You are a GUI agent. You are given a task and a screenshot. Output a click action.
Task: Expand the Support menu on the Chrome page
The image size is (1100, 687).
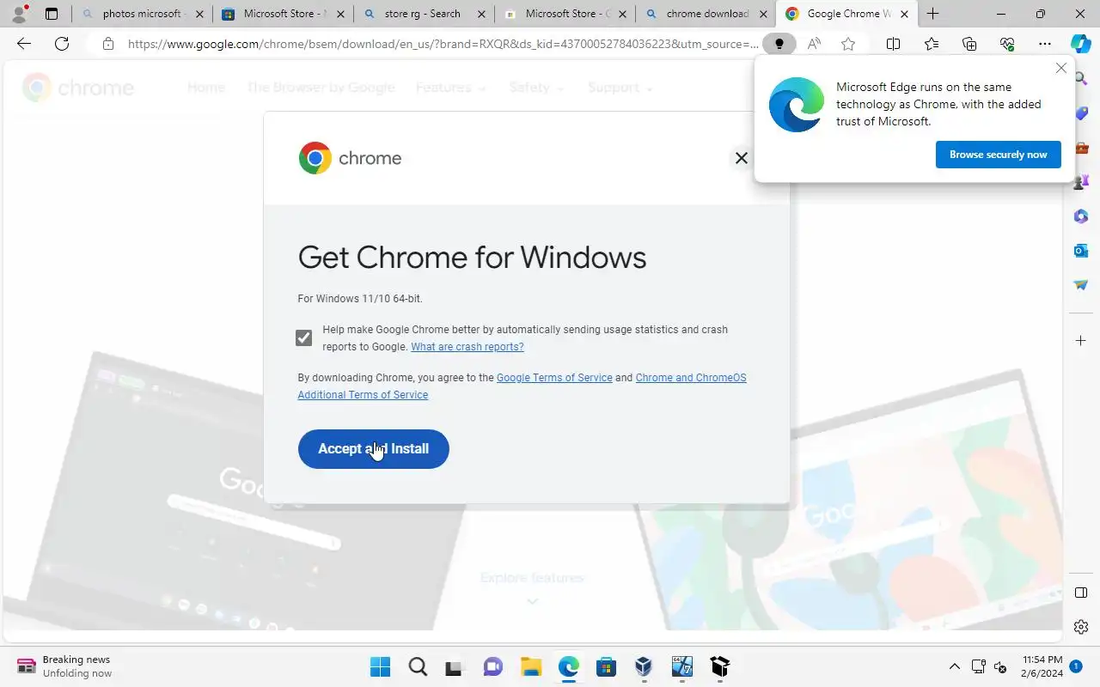(620, 88)
